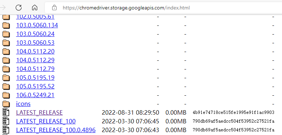This screenshot has width=282, height=135.
Task: Open the 105.0.5195.19 folder link
Action: (35, 78)
